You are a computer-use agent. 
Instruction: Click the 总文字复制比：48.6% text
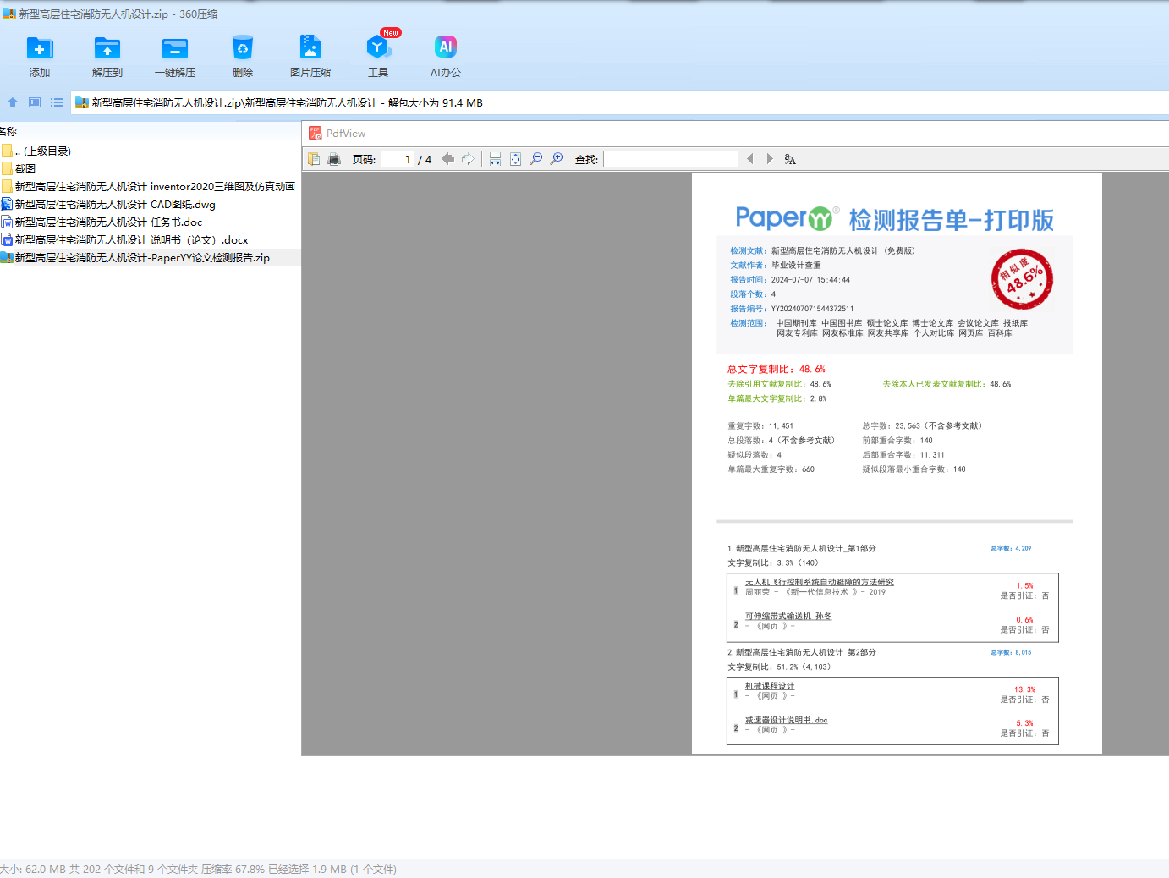pos(777,369)
